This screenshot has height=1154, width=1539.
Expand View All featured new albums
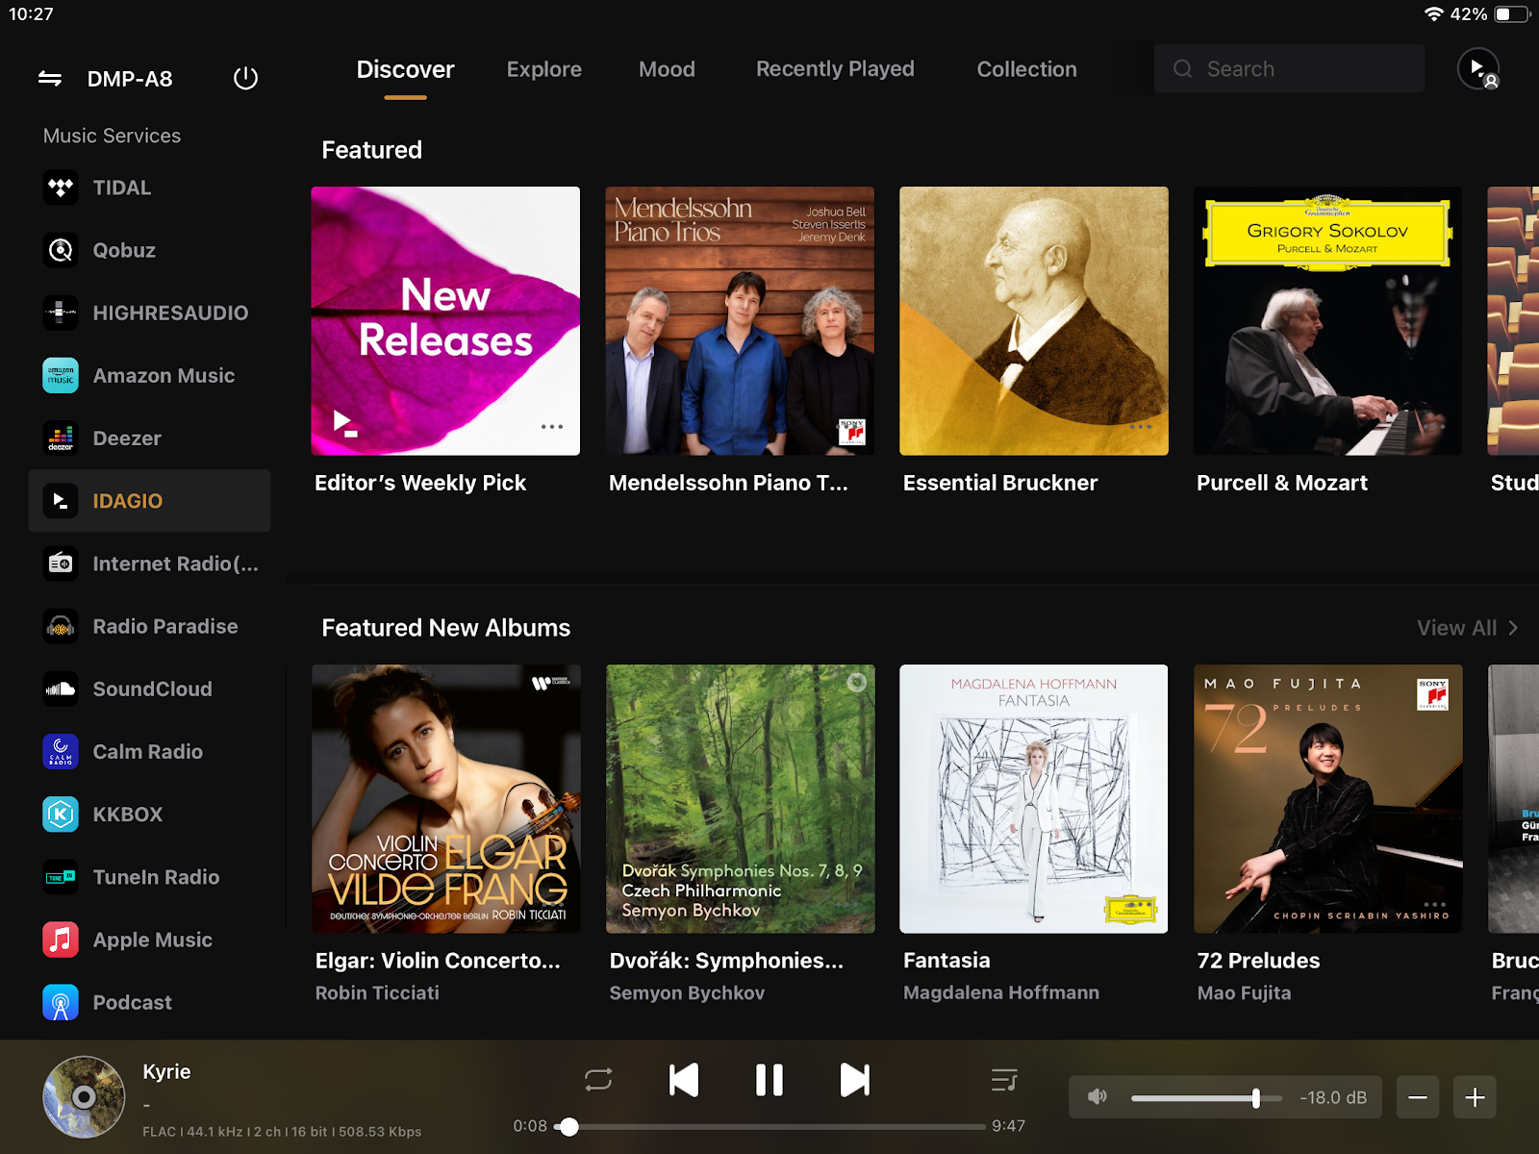point(1468,628)
